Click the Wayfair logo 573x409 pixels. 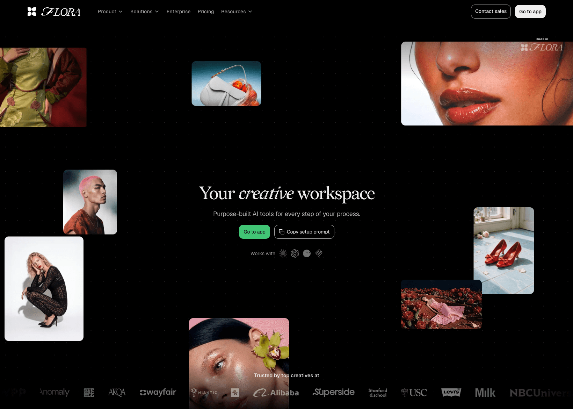coord(158,392)
